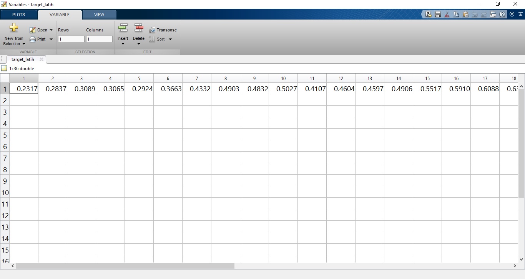
Task: Click the yellow plus New from Selection icon
Action: point(14,28)
